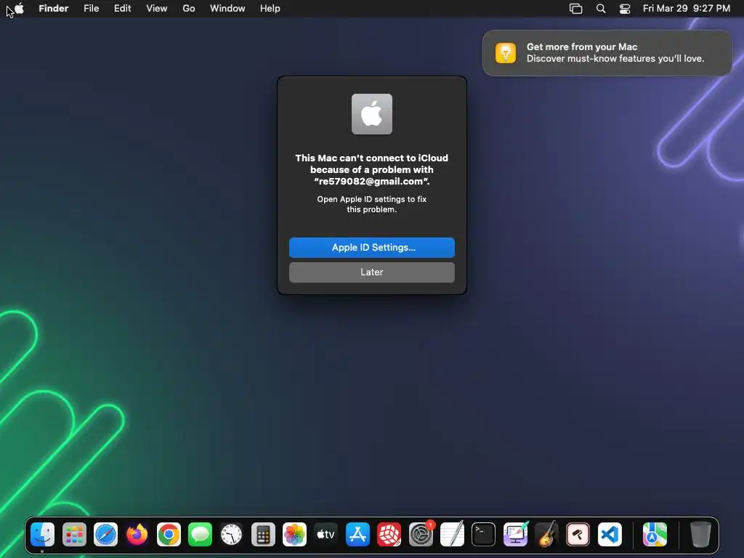Open the purple monitor drawing app in Dock

coord(515,535)
